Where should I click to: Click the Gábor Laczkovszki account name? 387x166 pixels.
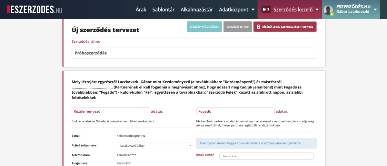pyautogui.click(x=352, y=12)
